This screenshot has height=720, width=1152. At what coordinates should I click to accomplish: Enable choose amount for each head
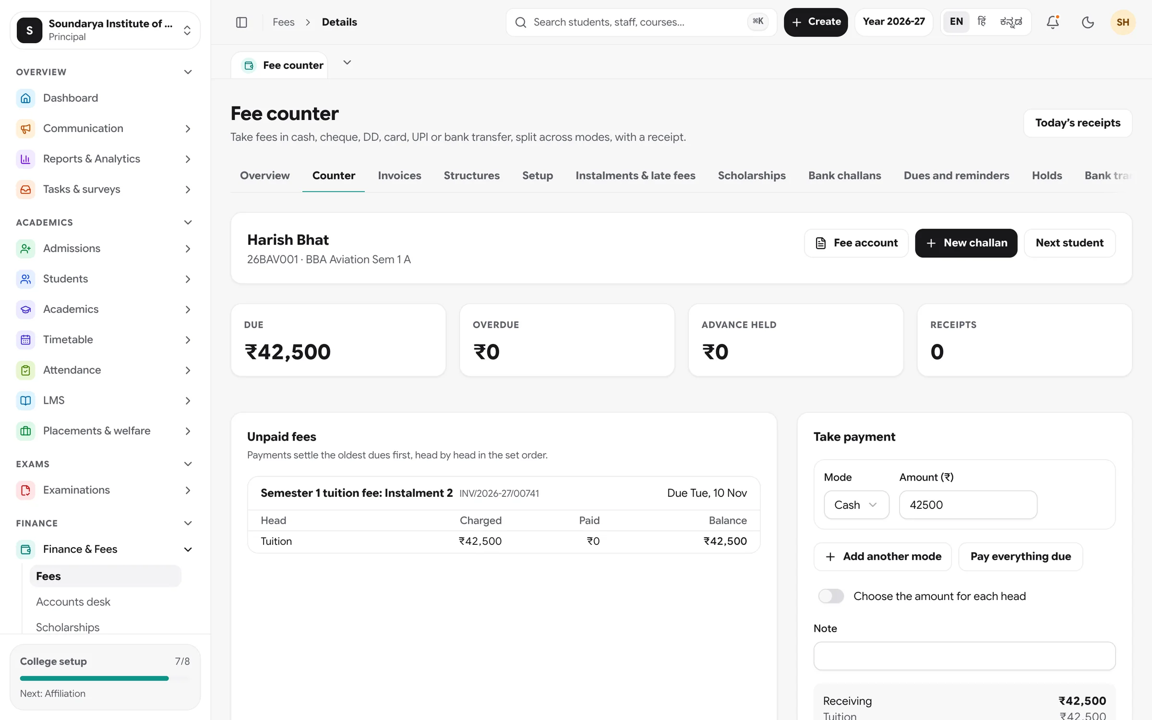pos(831,596)
